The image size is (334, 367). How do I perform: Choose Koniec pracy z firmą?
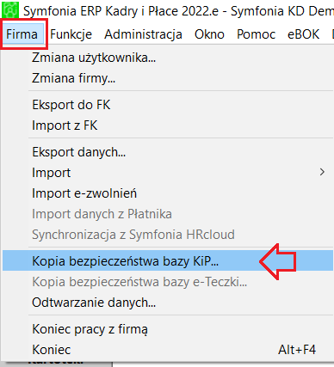[168, 329]
